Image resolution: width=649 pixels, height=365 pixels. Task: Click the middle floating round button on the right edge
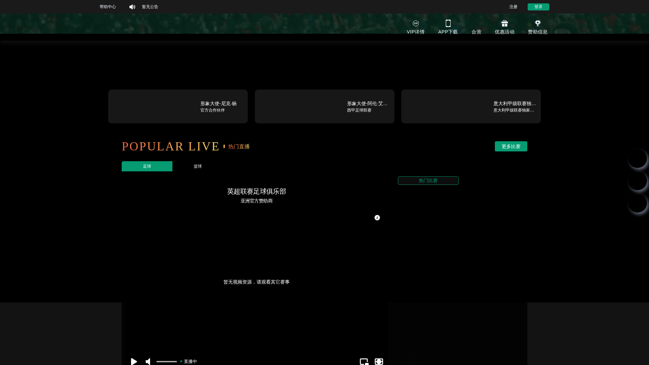tap(638, 181)
